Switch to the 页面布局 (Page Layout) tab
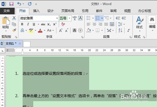The image size is (157, 107). click(68, 11)
